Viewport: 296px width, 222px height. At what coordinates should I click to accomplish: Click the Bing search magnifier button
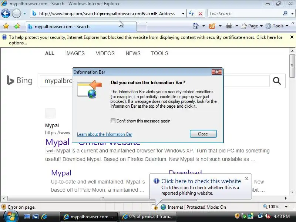point(277,81)
